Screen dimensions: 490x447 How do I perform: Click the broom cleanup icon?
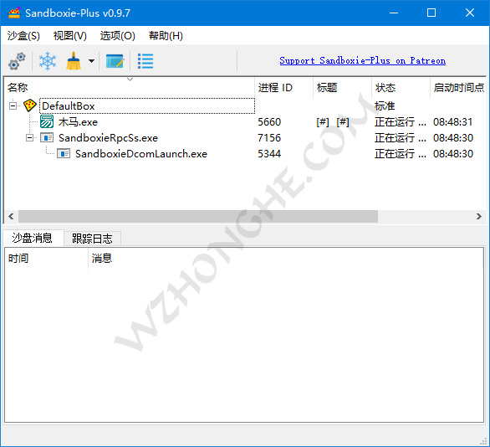[74, 61]
